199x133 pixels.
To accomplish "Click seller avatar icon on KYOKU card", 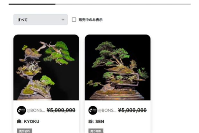I will click(22, 110).
